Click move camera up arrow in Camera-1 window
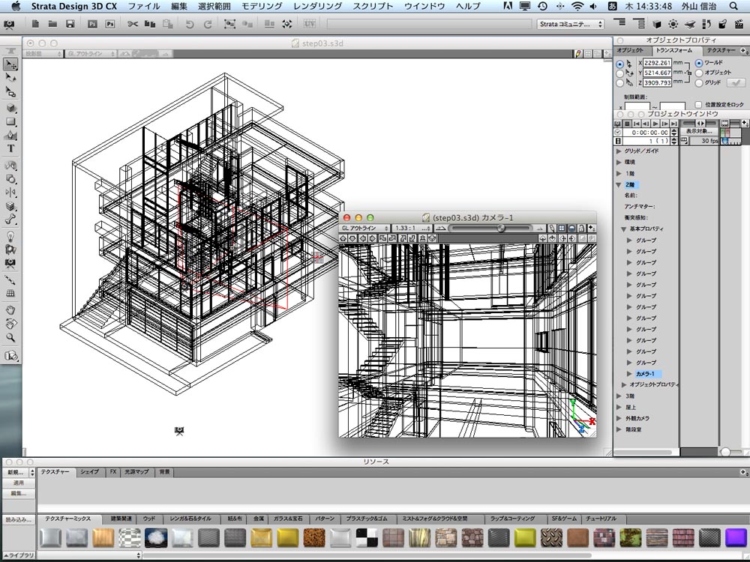 pyautogui.click(x=343, y=238)
